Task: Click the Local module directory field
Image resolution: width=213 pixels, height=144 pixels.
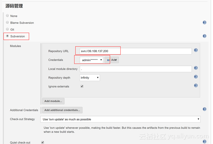Action: point(136,69)
